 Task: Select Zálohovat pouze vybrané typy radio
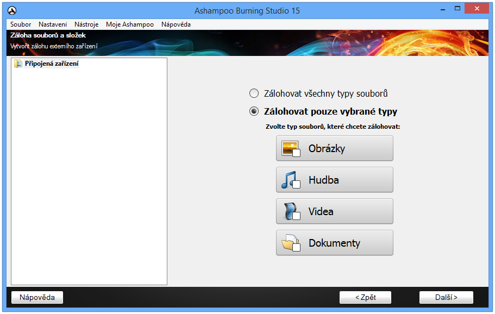point(254,111)
